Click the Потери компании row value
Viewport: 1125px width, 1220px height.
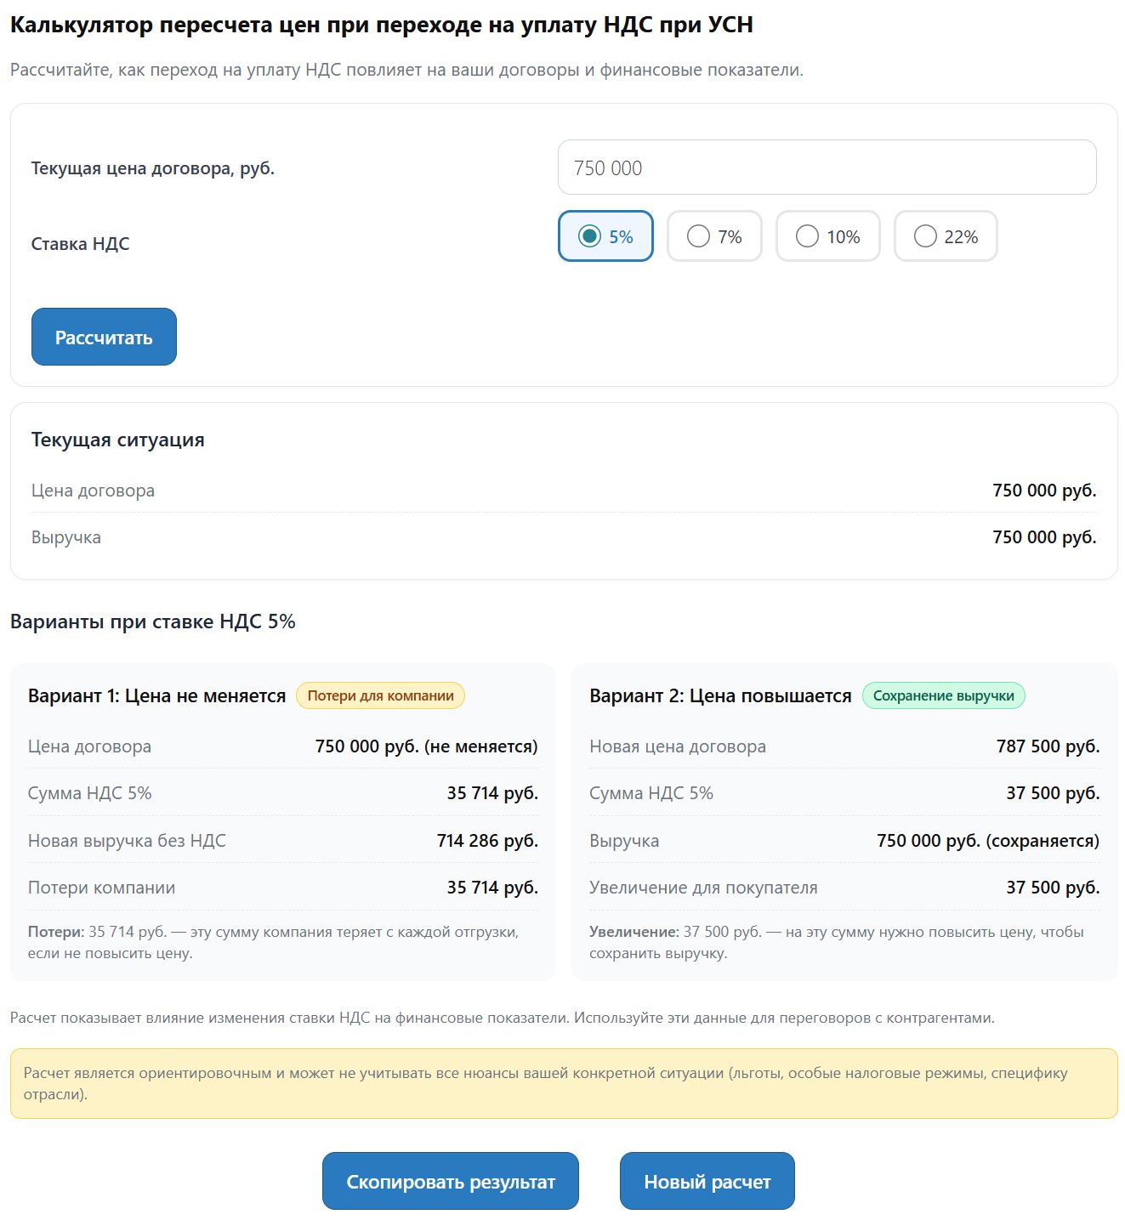click(492, 888)
